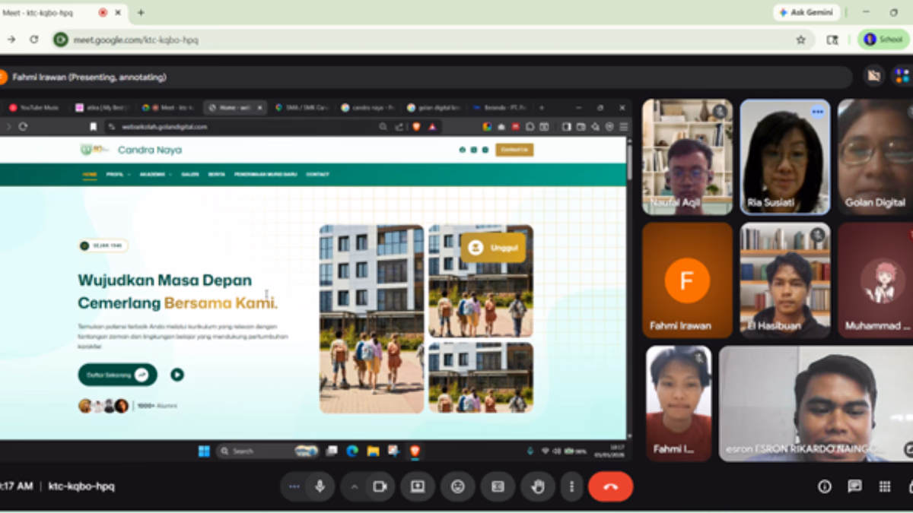
Task: Click the present screen button
Action: 418,486
